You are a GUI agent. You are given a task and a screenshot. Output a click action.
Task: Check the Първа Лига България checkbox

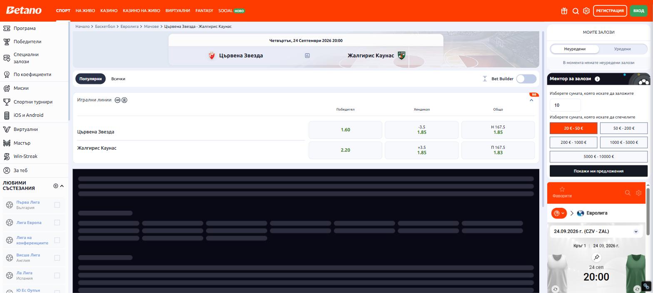57,205
